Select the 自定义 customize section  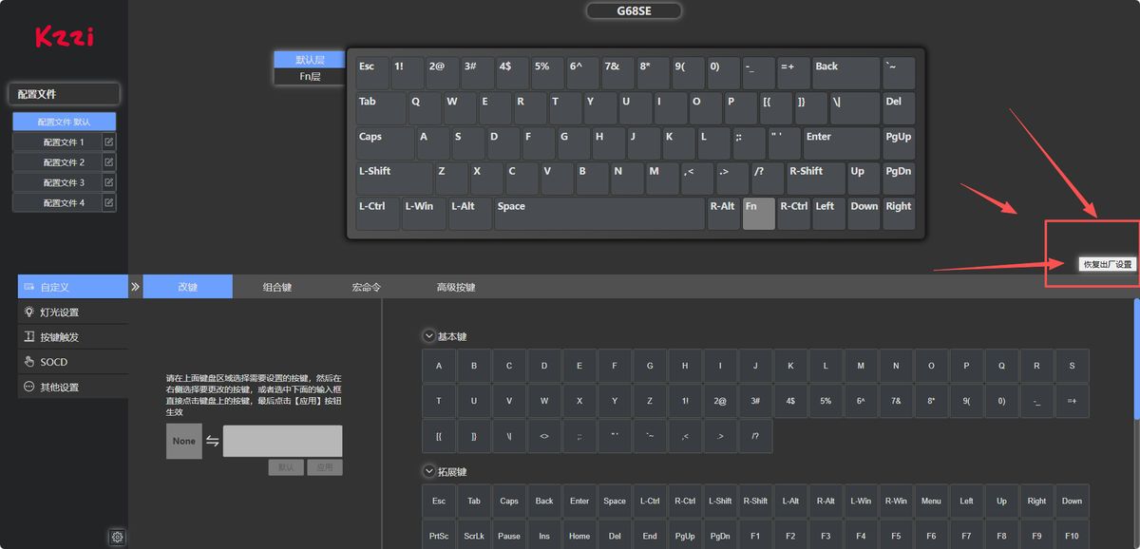(72, 286)
